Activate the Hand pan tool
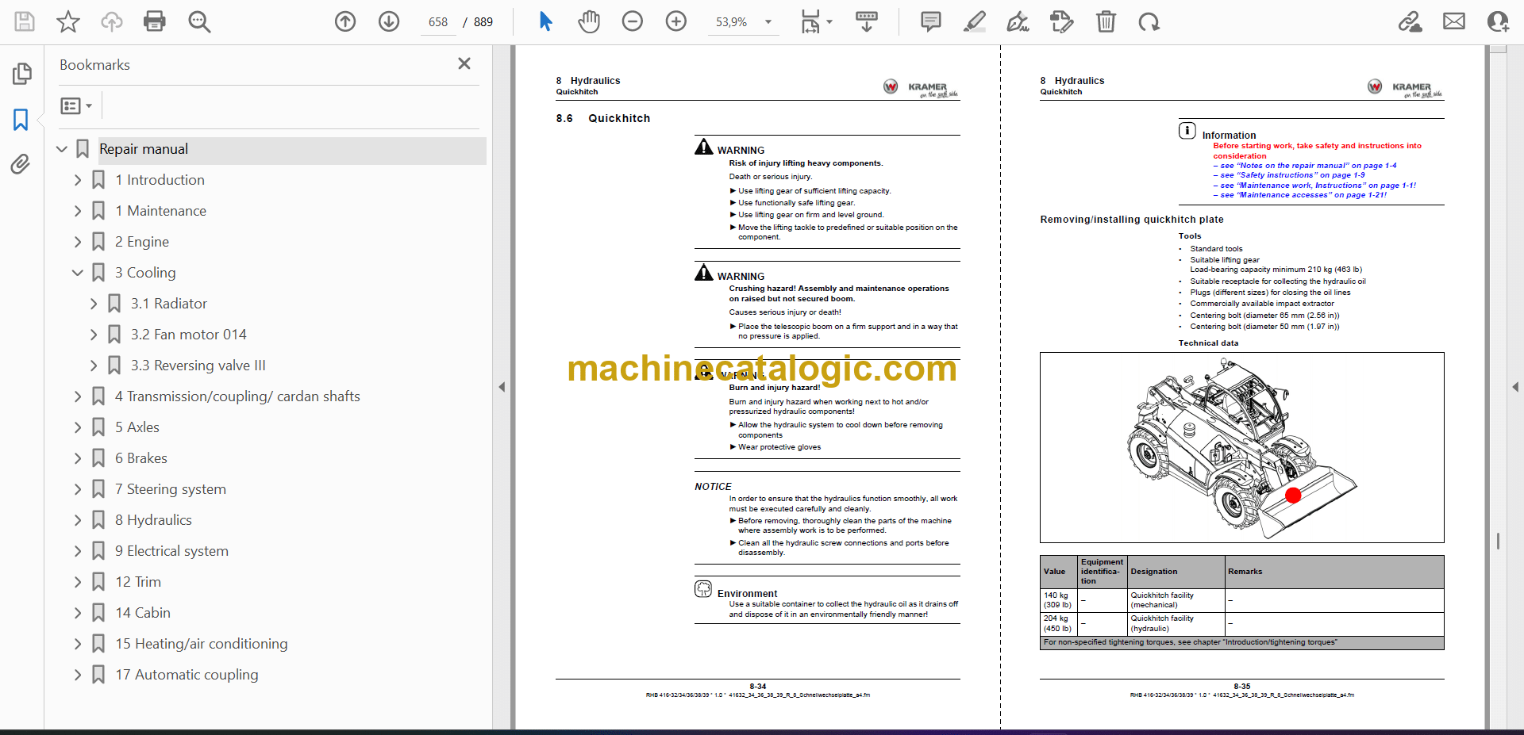The width and height of the screenshot is (1524, 735). (589, 21)
